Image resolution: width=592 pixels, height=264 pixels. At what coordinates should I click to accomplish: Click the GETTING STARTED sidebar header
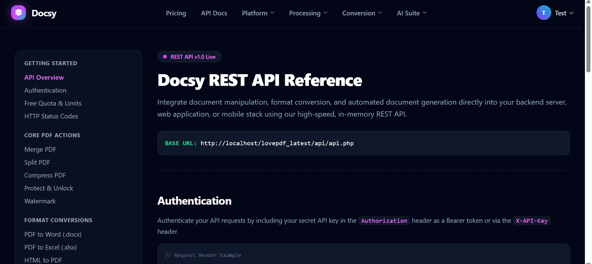pos(51,63)
